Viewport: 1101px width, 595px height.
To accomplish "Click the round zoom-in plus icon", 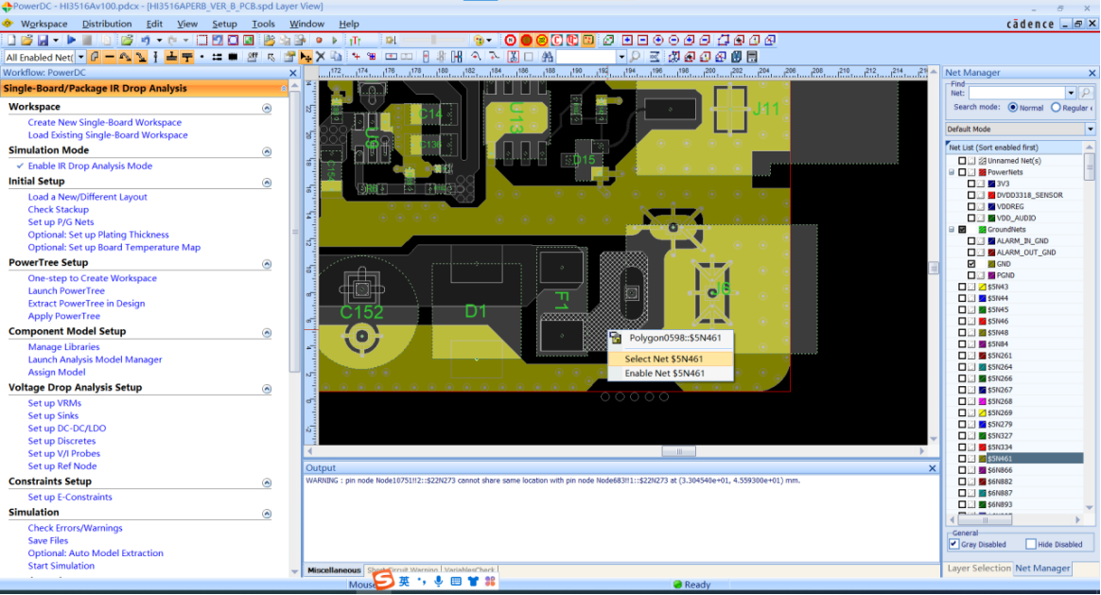I will tap(658, 41).
